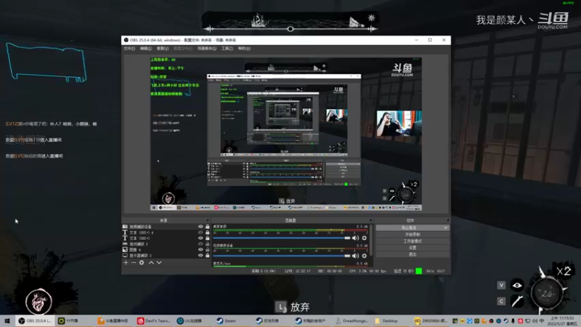Open 桌面音频 audio settings gear
581x327 pixels.
(x=365, y=238)
